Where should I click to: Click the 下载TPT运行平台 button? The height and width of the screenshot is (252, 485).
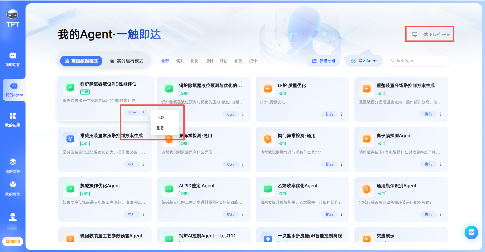(429, 34)
